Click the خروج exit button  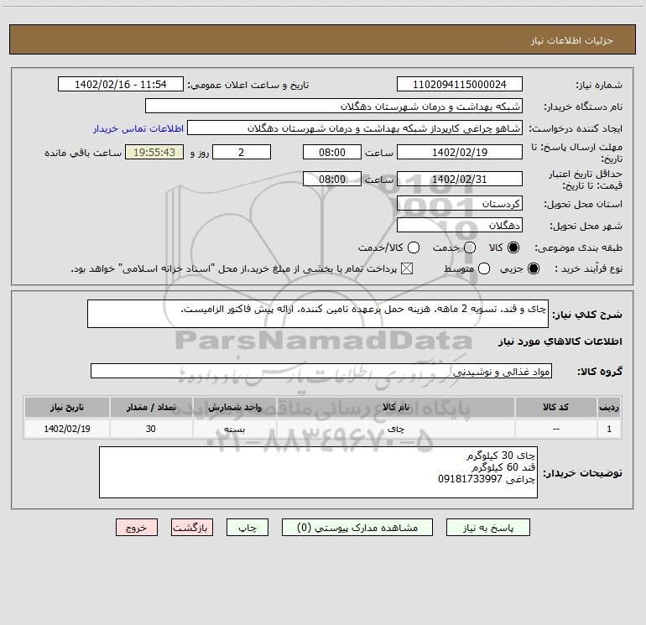137,528
